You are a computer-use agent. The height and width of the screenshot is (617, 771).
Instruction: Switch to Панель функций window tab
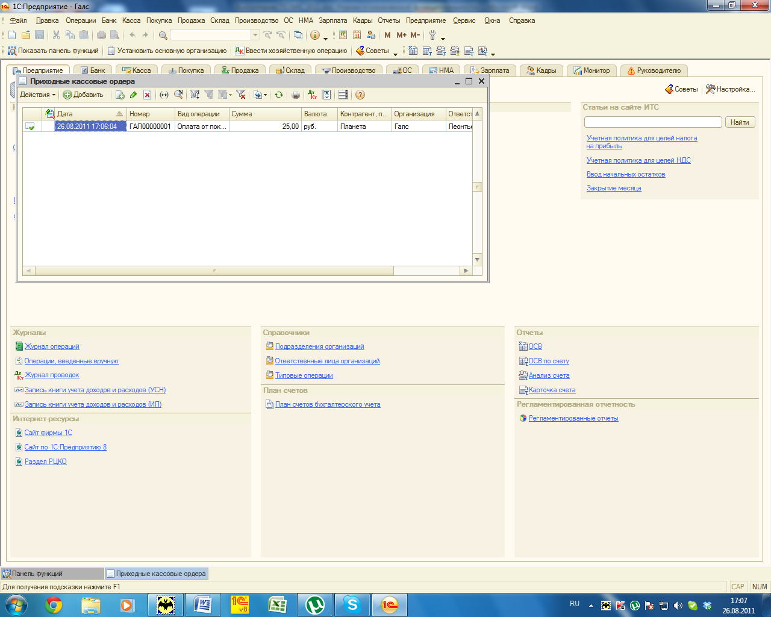(x=53, y=574)
